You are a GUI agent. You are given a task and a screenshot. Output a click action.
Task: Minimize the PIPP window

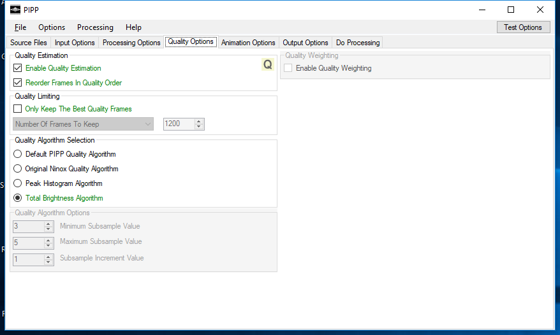pyautogui.click(x=482, y=10)
